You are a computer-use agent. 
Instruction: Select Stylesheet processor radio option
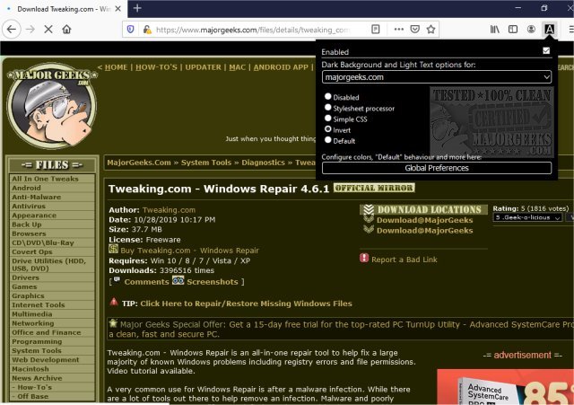[328, 108]
